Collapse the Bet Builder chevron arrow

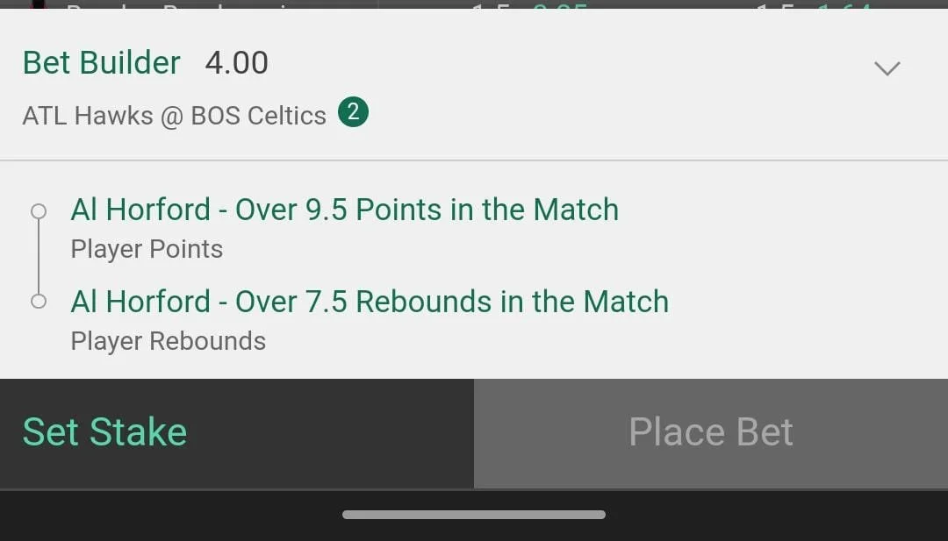pyautogui.click(x=887, y=68)
